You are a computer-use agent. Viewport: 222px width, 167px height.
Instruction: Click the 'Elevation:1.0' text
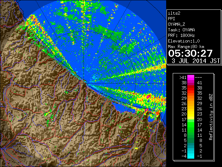pyautogui.click(x=184, y=41)
